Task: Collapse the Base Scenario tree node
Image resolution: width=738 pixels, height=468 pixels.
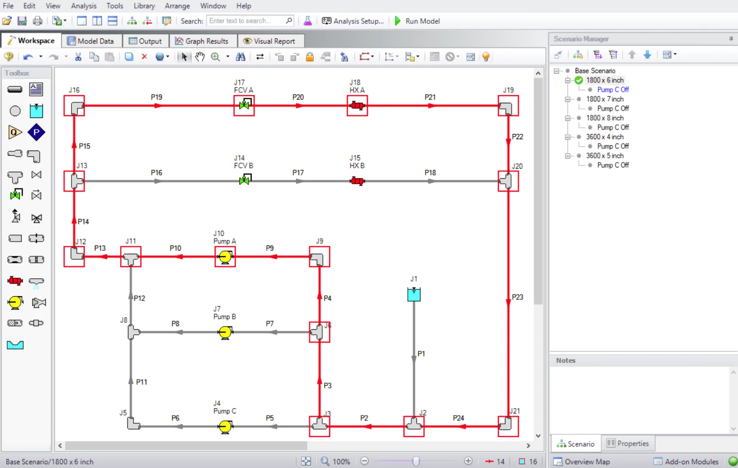Action: coord(557,71)
